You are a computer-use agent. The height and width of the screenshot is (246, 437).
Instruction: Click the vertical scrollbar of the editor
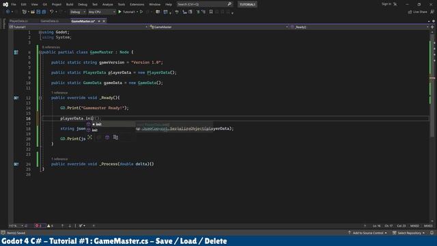click(432, 126)
